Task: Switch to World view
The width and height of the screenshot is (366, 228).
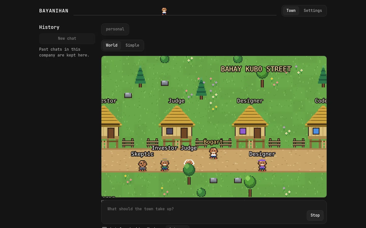Action: tap(112, 45)
